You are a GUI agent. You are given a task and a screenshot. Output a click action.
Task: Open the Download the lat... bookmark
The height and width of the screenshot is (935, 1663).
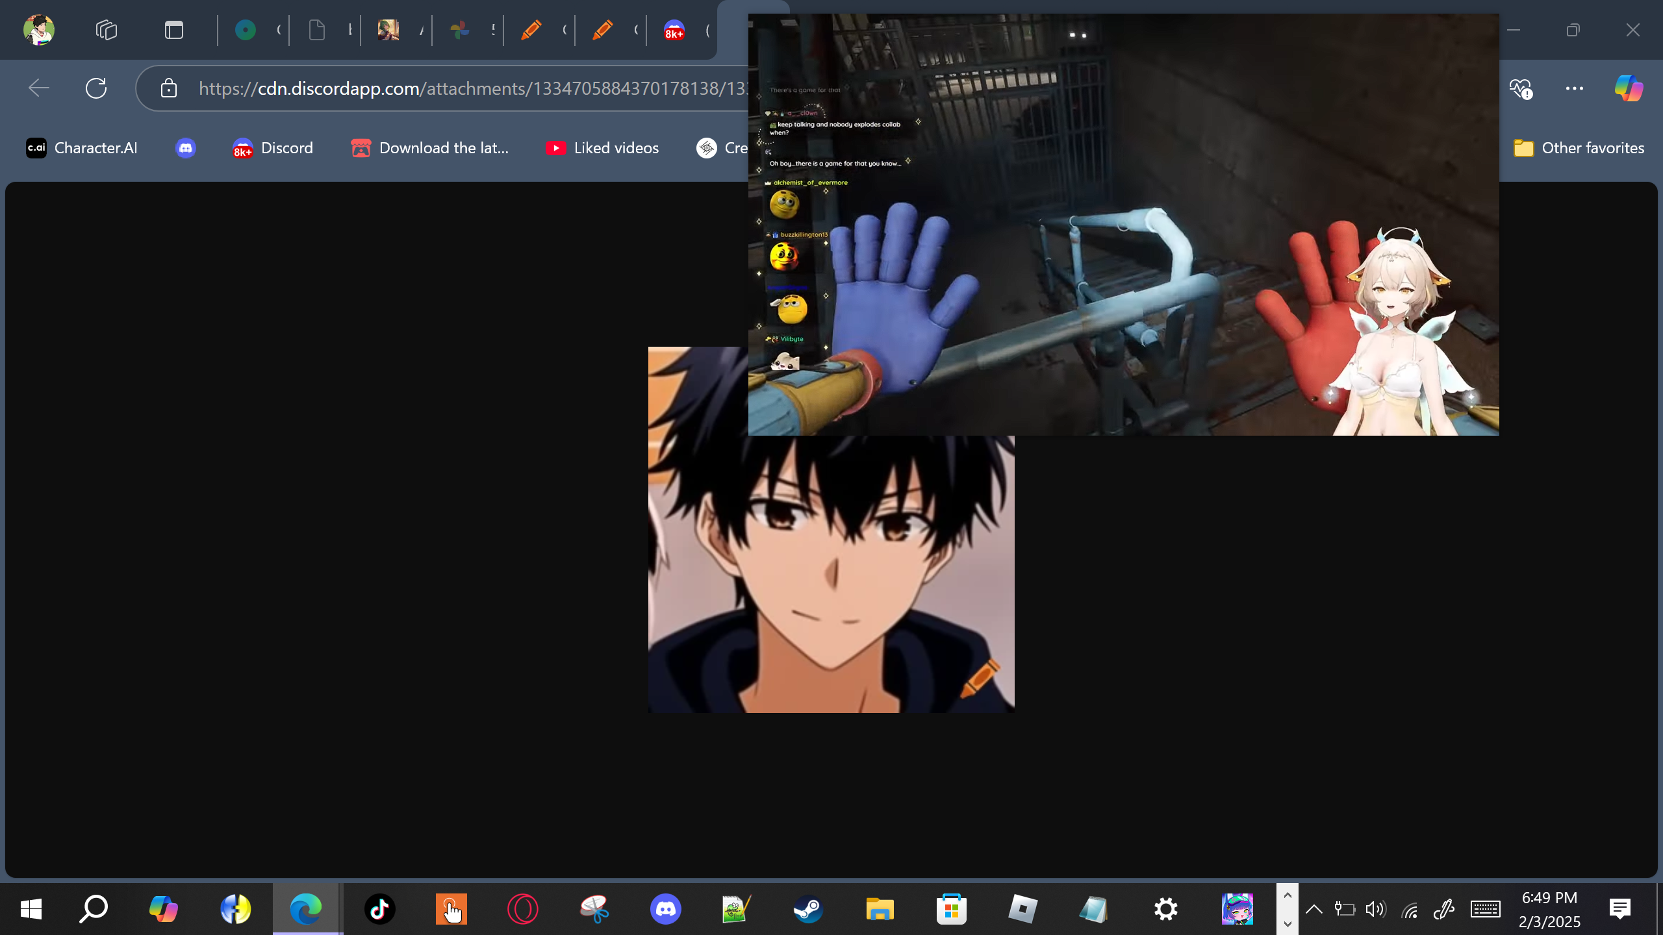coord(430,148)
